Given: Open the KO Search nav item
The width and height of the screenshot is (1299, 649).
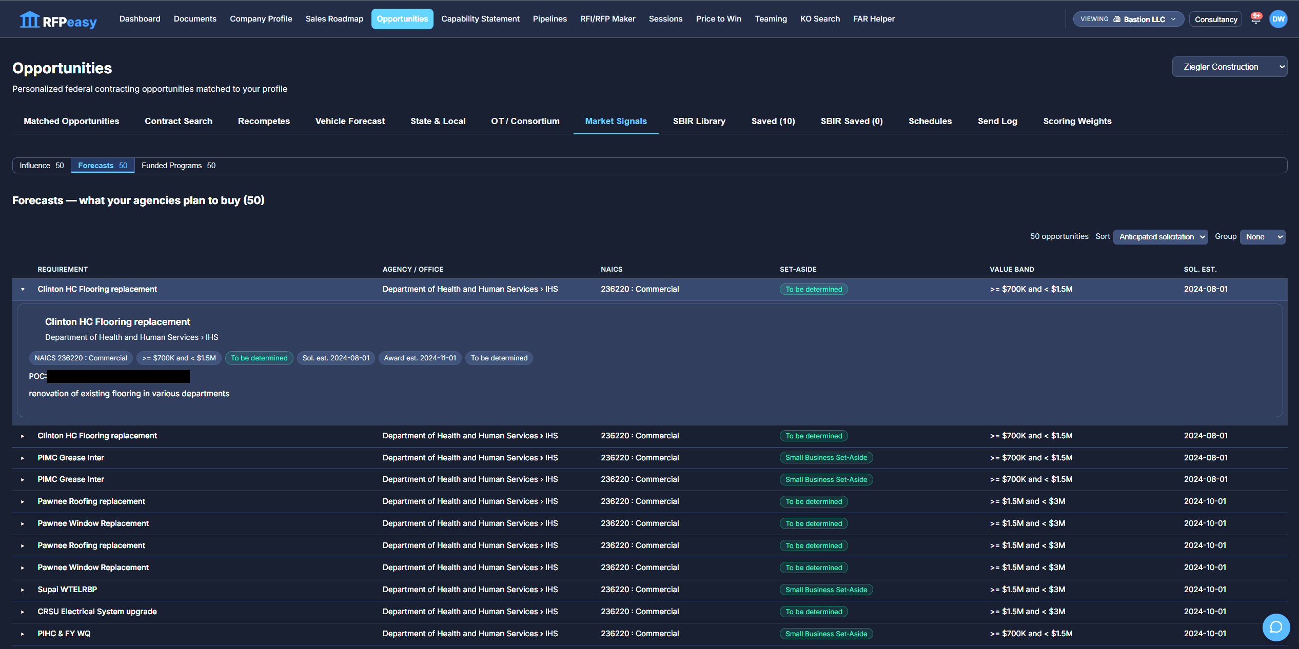Looking at the screenshot, I should pyautogui.click(x=820, y=18).
